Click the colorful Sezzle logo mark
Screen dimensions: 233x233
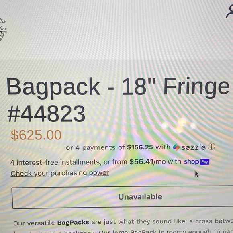(x=176, y=147)
